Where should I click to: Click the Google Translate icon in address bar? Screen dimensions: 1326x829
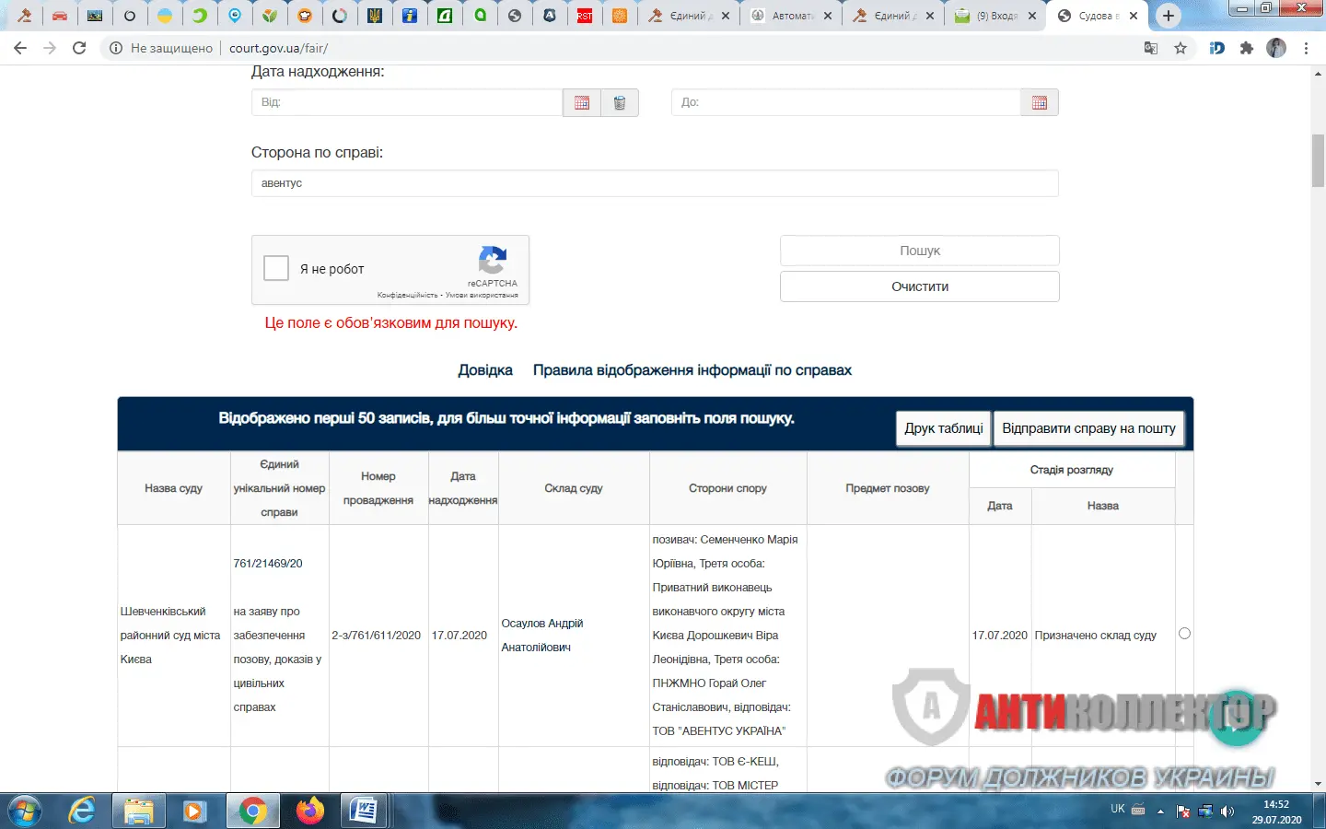[1150, 48]
